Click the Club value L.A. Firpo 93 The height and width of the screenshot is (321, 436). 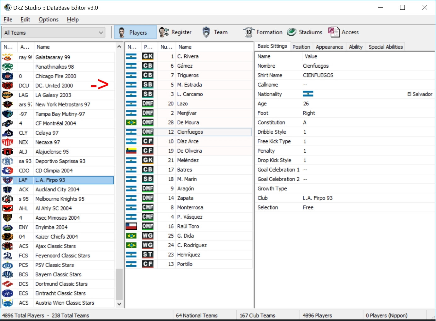(x=318, y=198)
